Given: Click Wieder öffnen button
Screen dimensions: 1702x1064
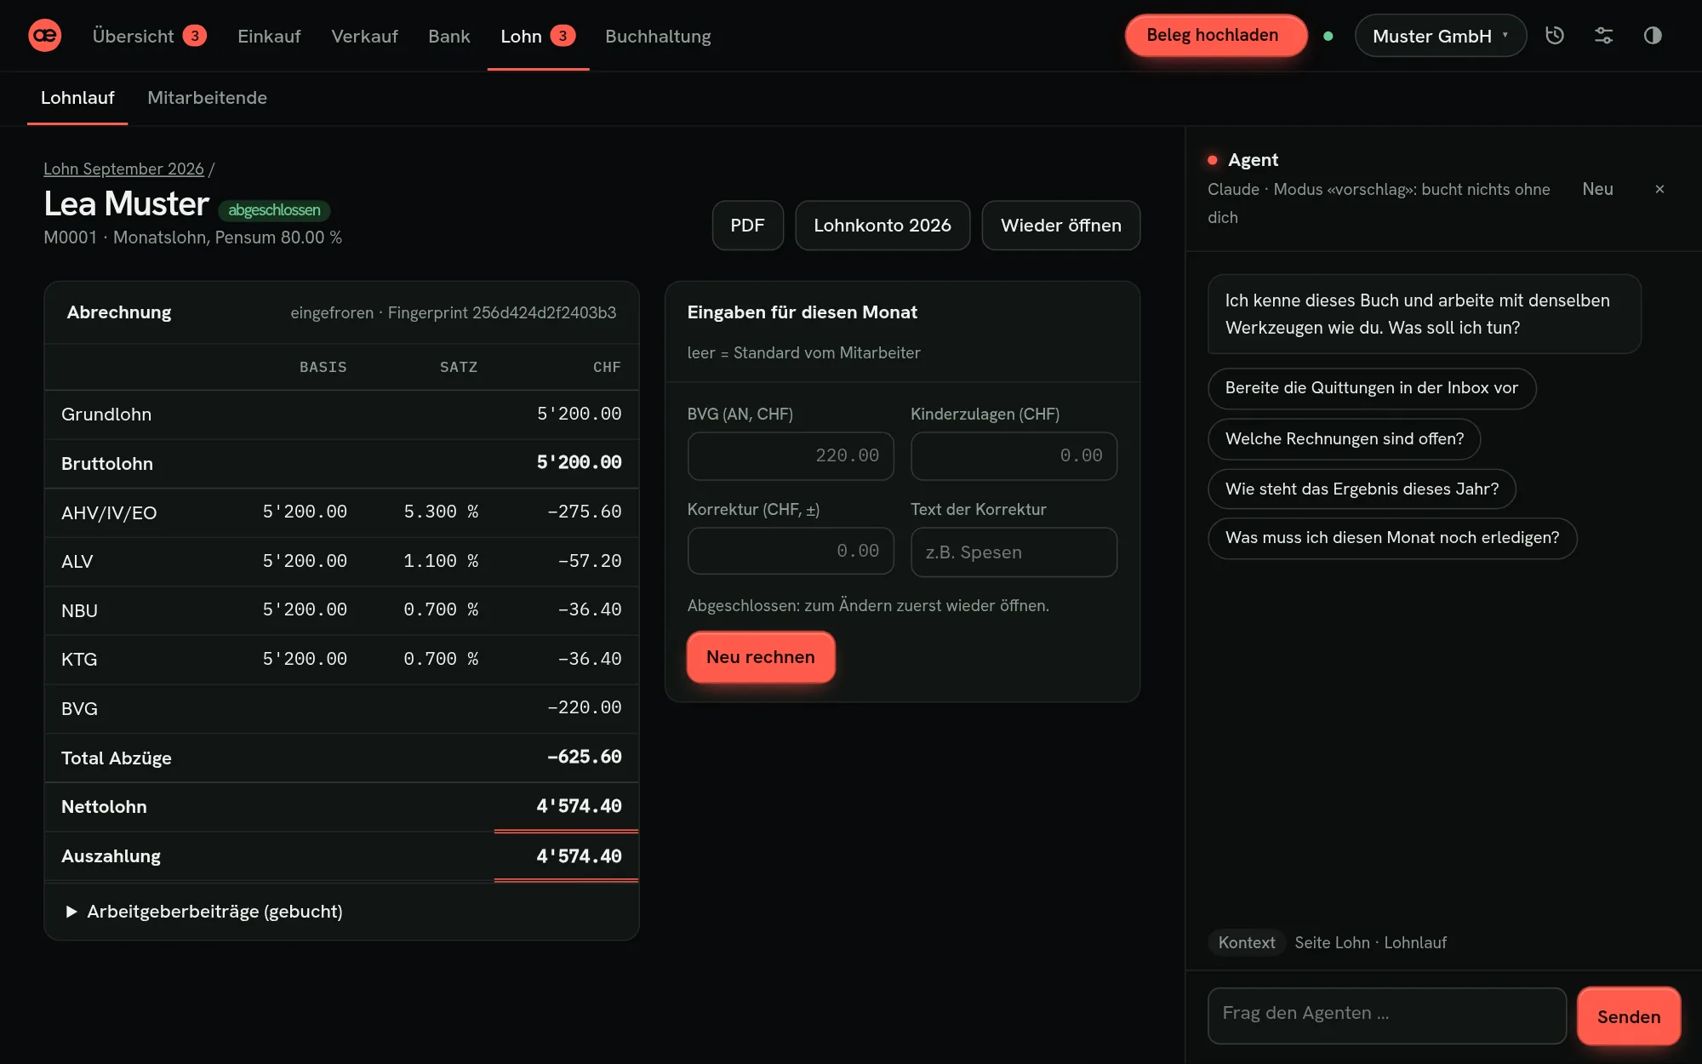Looking at the screenshot, I should (x=1061, y=226).
